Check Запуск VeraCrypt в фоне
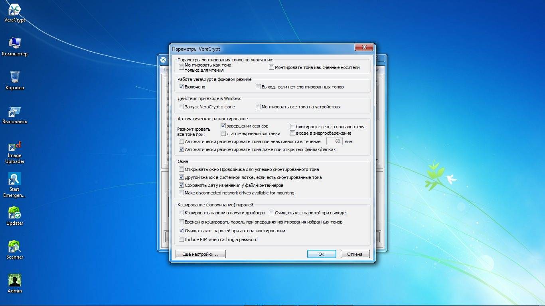 (x=182, y=107)
